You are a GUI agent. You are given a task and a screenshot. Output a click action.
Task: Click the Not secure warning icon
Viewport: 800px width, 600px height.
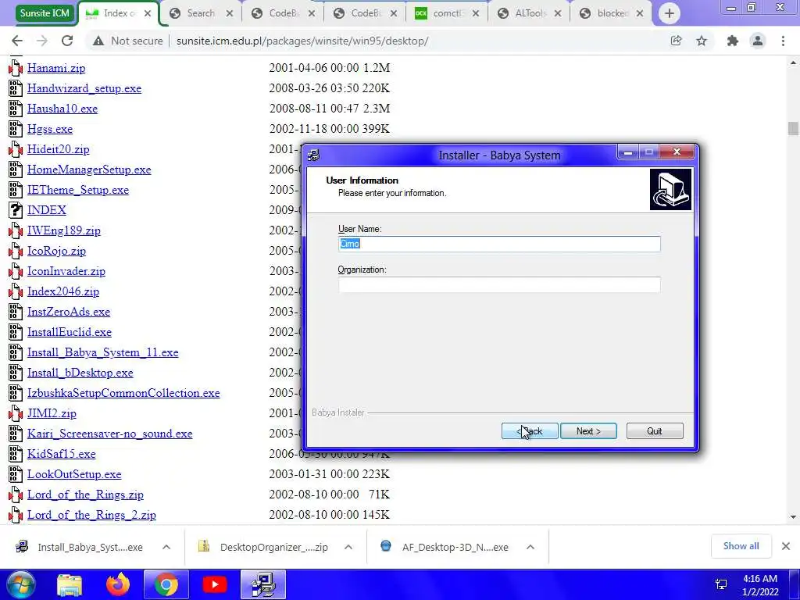tap(98, 41)
